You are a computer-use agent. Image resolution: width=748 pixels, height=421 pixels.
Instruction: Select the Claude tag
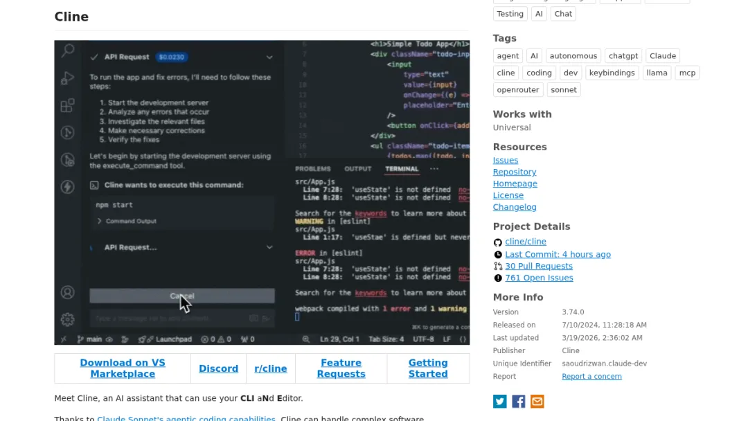[x=663, y=56]
